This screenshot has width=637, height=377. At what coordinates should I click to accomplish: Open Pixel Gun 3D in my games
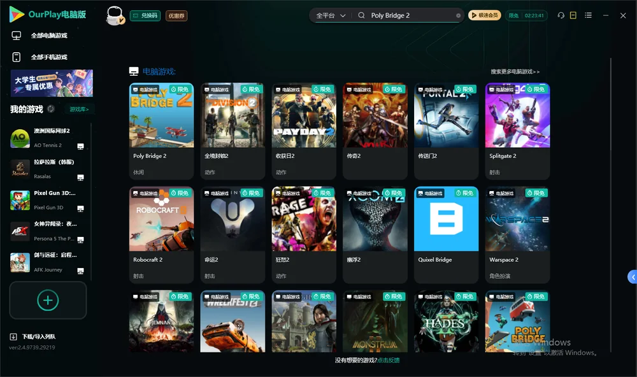(48, 200)
